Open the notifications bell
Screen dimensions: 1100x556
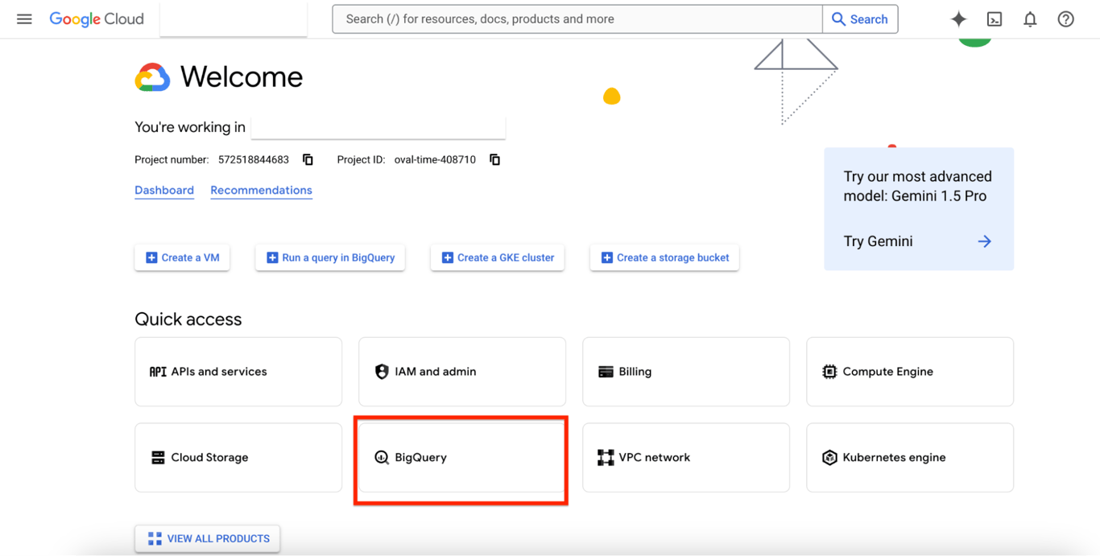(x=1030, y=19)
